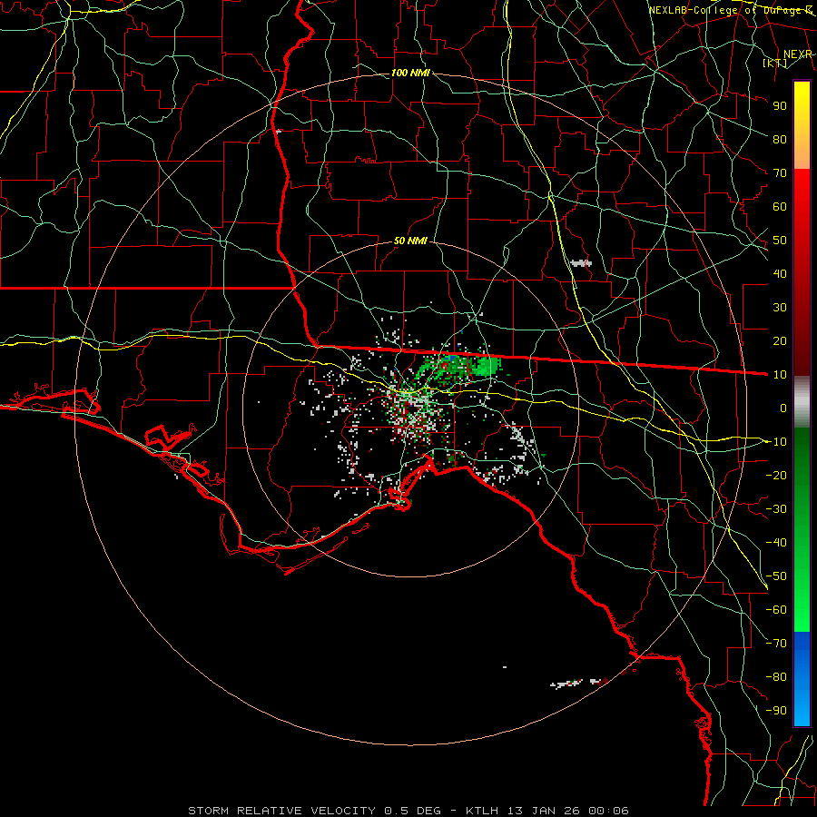Click the 'STORM RELATIVE VELOCITY 0.5 DEG' caption
Viewport: 817px width, 817px height.
[x=314, y=811]
